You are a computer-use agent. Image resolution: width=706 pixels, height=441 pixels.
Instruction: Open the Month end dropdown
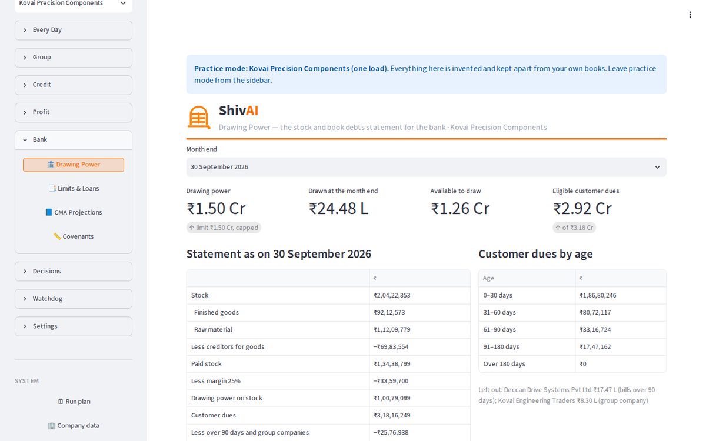[427, 167]
